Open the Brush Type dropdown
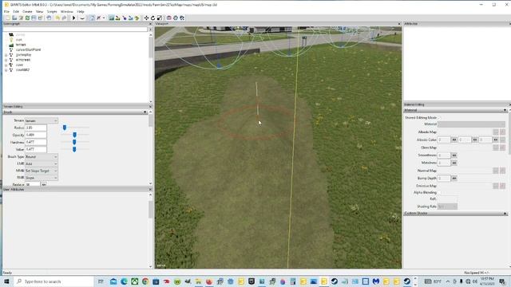Image resolution: width=511 pixels, height=287 pixels. [x=42, y=157]
